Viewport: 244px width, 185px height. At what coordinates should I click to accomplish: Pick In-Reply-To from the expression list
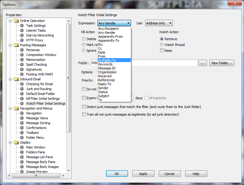[x=114, y=60]
